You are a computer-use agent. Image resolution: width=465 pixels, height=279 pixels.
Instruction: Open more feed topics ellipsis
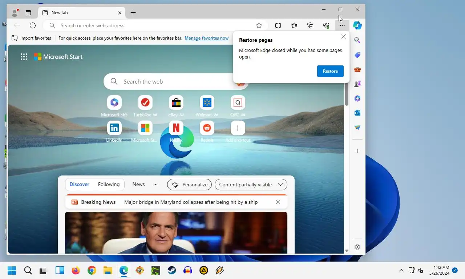pos(155,185)
